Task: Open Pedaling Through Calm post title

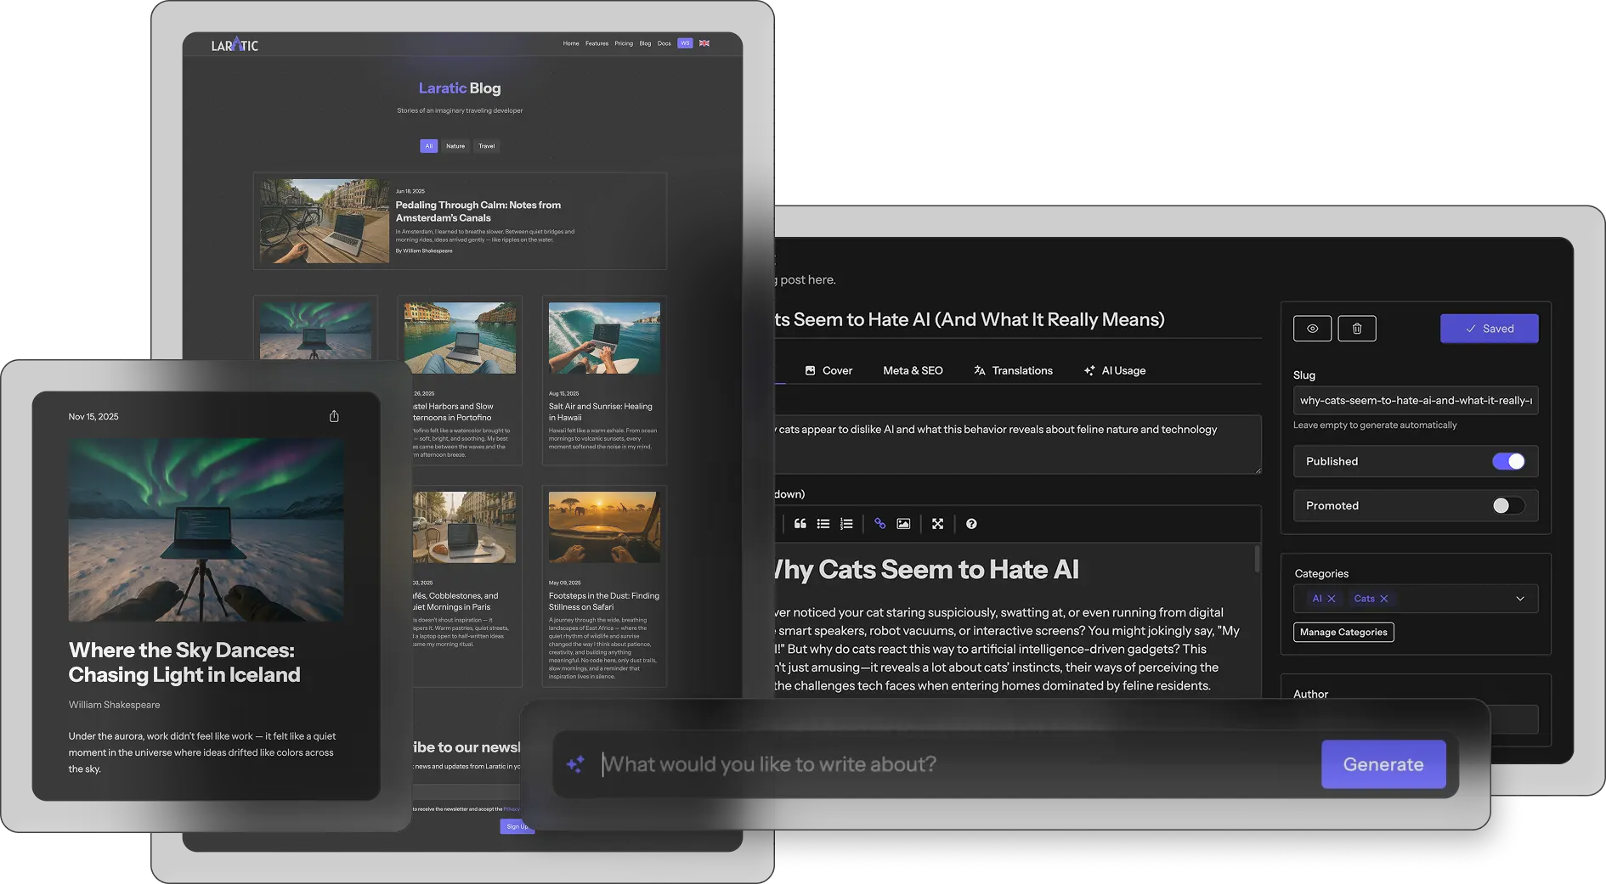Action: click(x=478, y=211)
